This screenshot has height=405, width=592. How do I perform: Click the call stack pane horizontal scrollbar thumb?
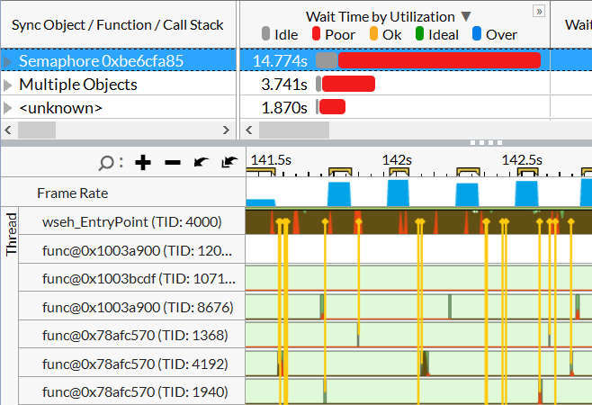pos(37,130)
